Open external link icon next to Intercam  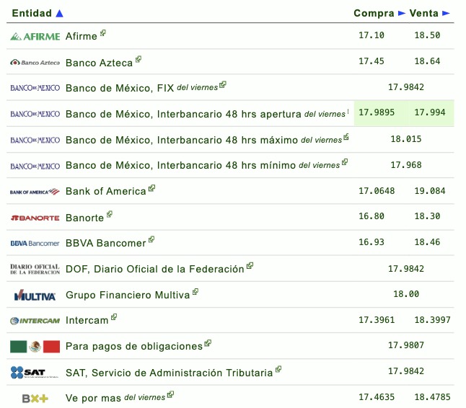click(x=114, y=317)
